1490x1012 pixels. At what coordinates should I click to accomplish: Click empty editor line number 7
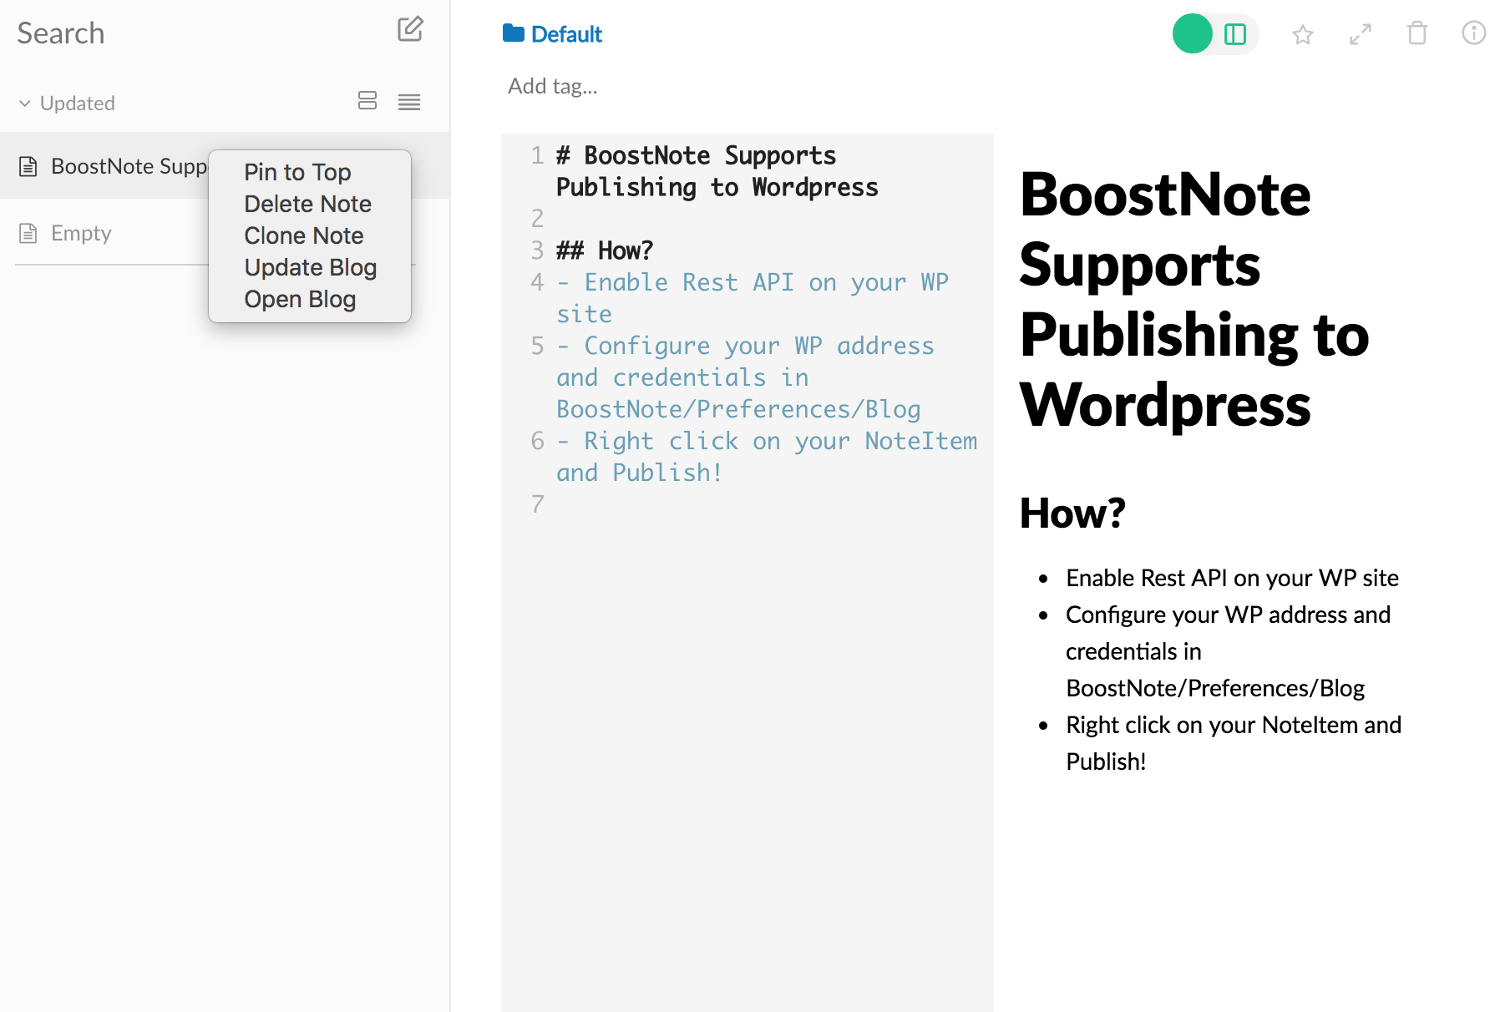(x=538, y=504)
